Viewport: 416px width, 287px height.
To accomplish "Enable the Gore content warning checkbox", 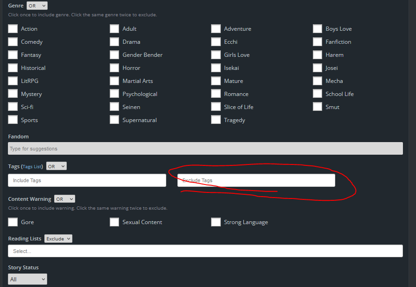I will [x=13, y=222].
